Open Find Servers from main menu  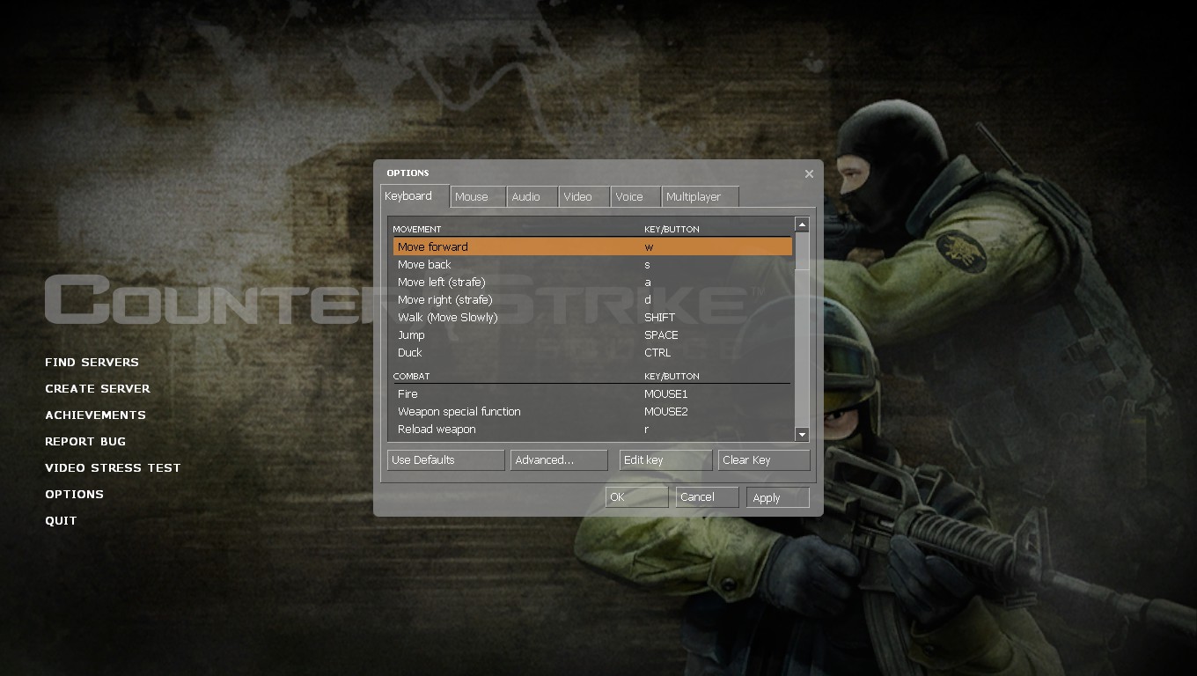pos(92,362)
